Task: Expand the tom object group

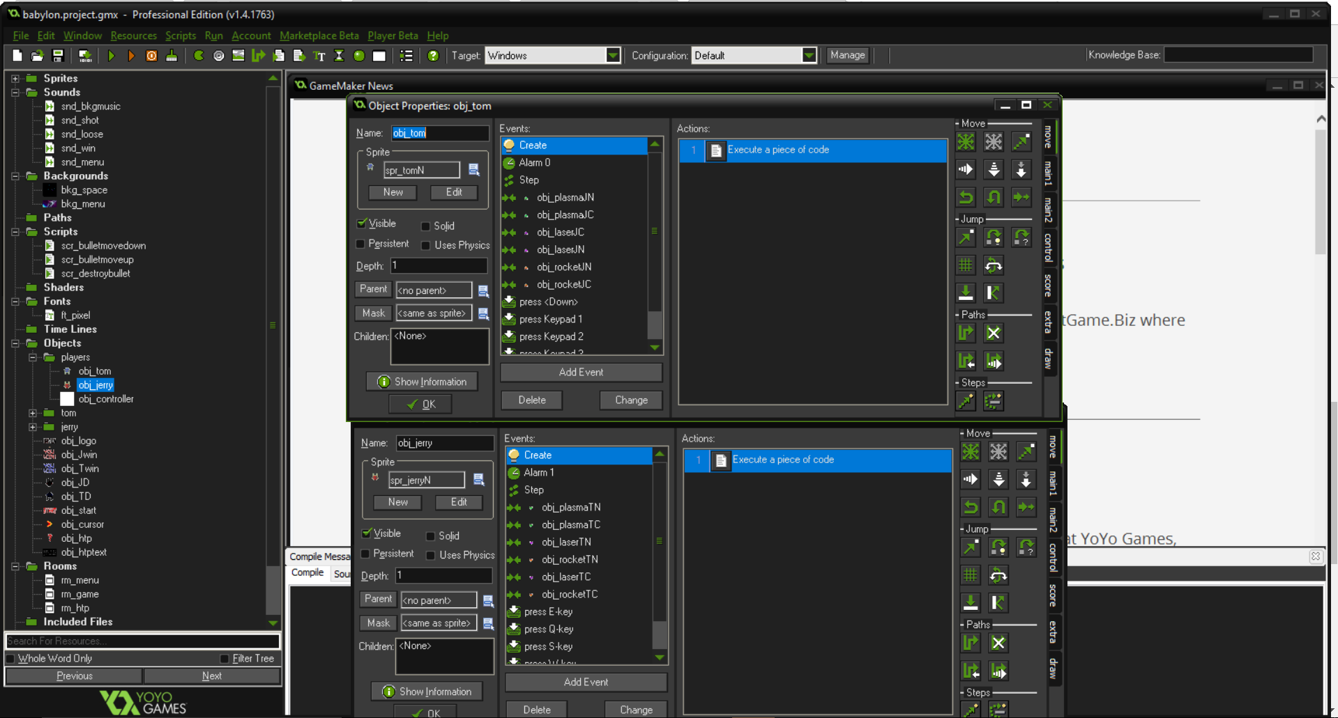Action: coord(32,413)
